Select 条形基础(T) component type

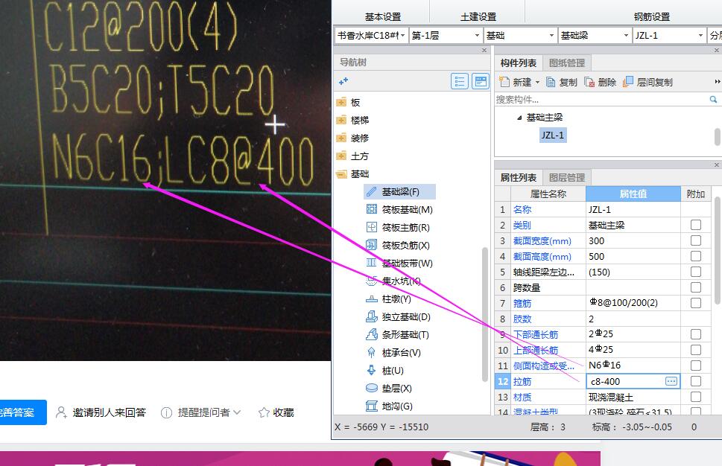[397, 335]
